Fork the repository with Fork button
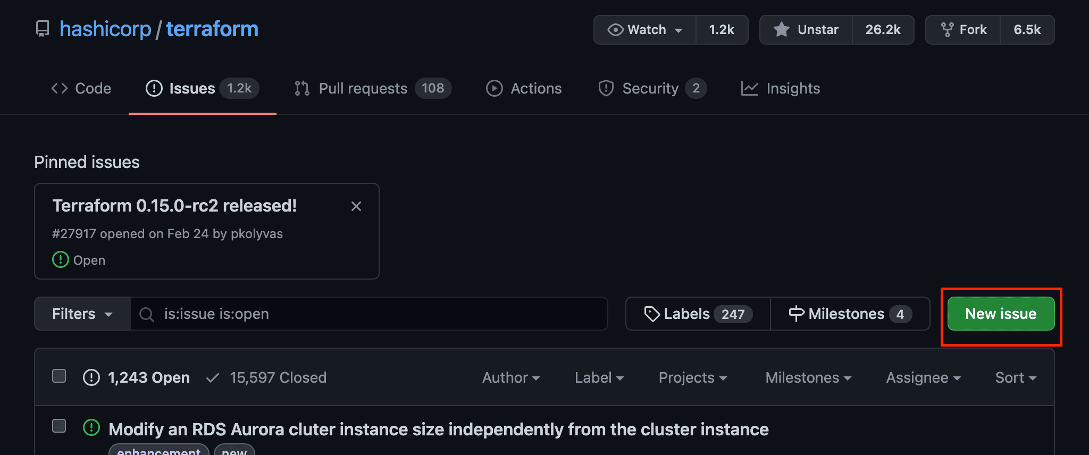The height and width of the screenshot is (455, 1089). 963,30
